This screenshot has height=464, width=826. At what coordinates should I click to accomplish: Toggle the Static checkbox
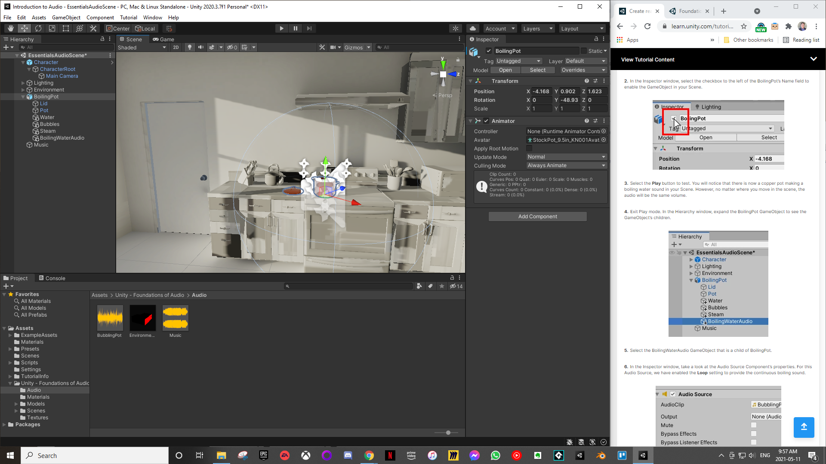584,51
